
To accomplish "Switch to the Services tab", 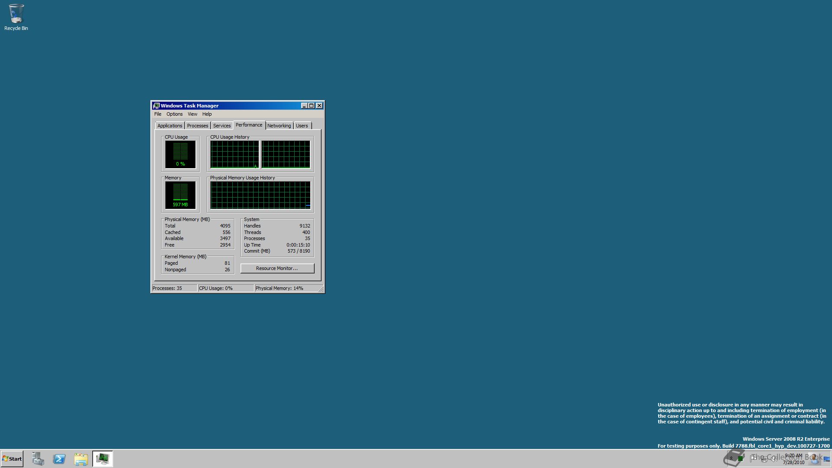I will pos(222,126).
